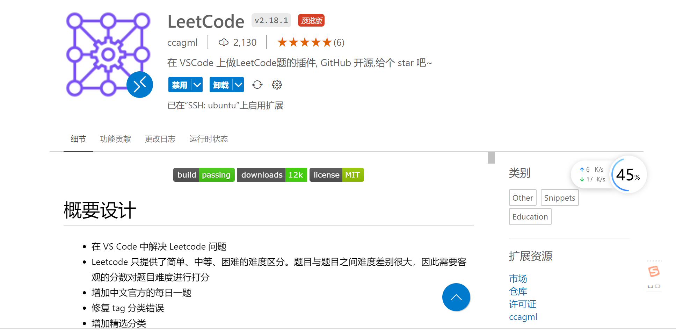Open the 许可证 resource link
The width and height of the screenshot is (676, 330).
523,304
